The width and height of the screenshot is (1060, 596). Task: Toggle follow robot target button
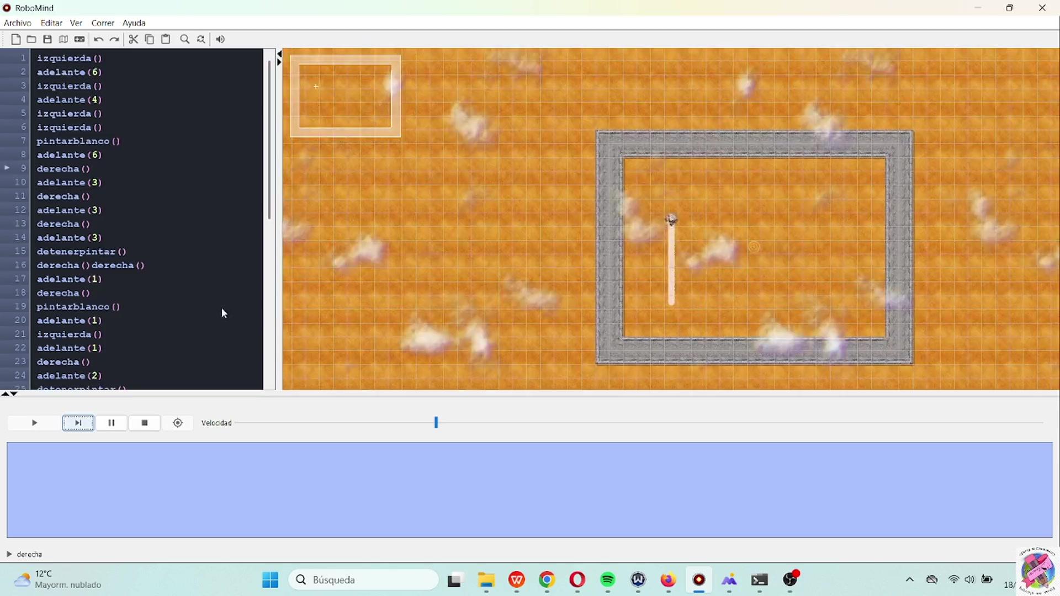point(178,423)
